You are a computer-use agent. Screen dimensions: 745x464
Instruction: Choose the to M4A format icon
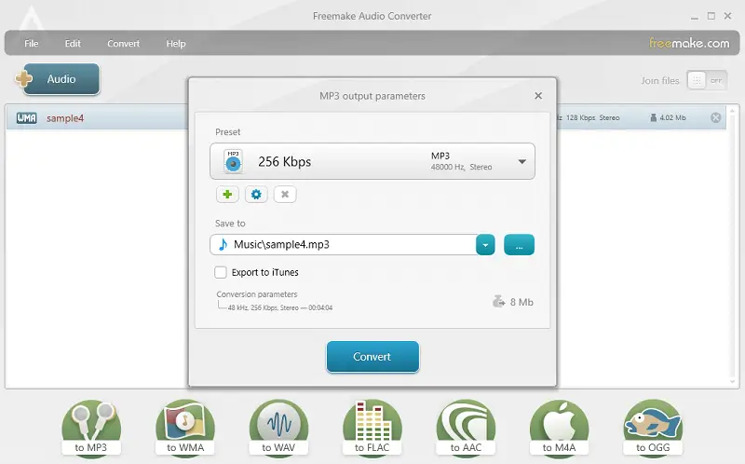[560, 429]
